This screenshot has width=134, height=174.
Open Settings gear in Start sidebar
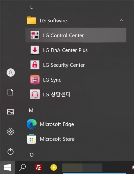[x=11, y=132]
